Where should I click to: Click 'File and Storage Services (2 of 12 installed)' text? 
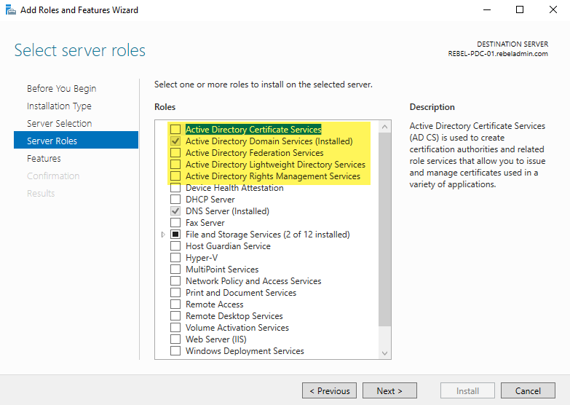(268, 235)
